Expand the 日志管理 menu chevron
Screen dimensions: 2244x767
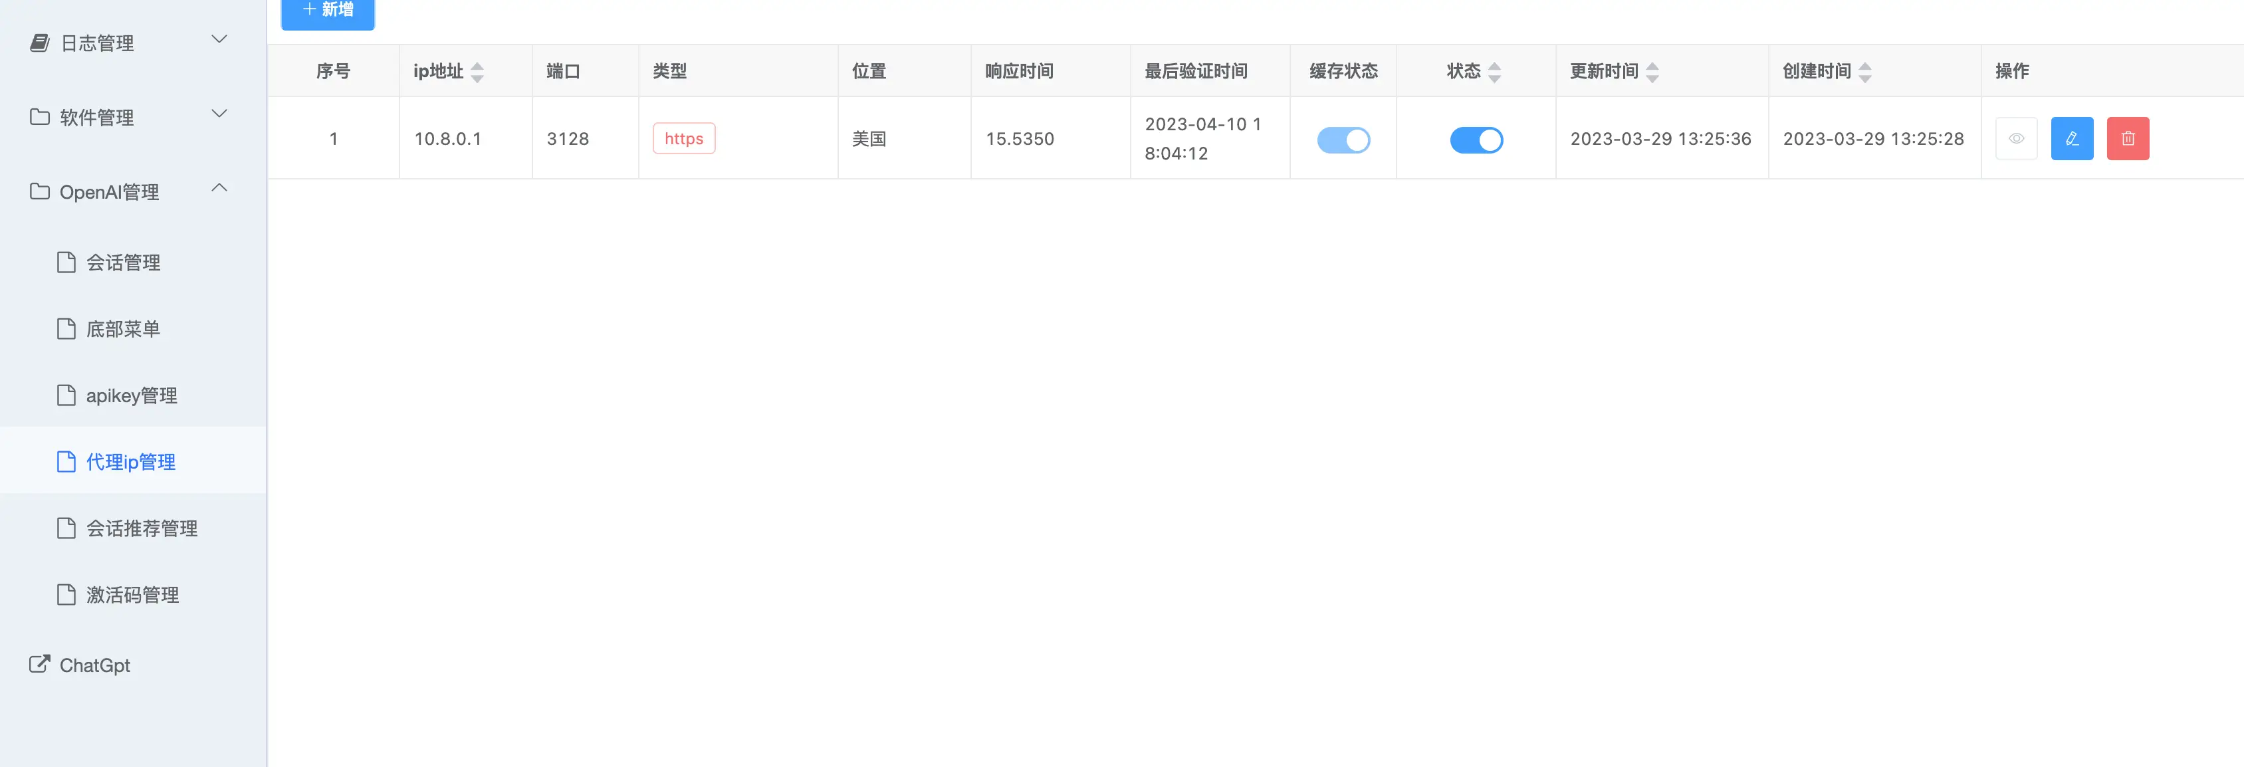pos(219,39)
